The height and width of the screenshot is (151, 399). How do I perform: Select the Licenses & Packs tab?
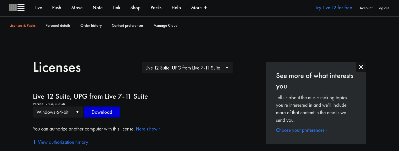[x=22, y=25]
